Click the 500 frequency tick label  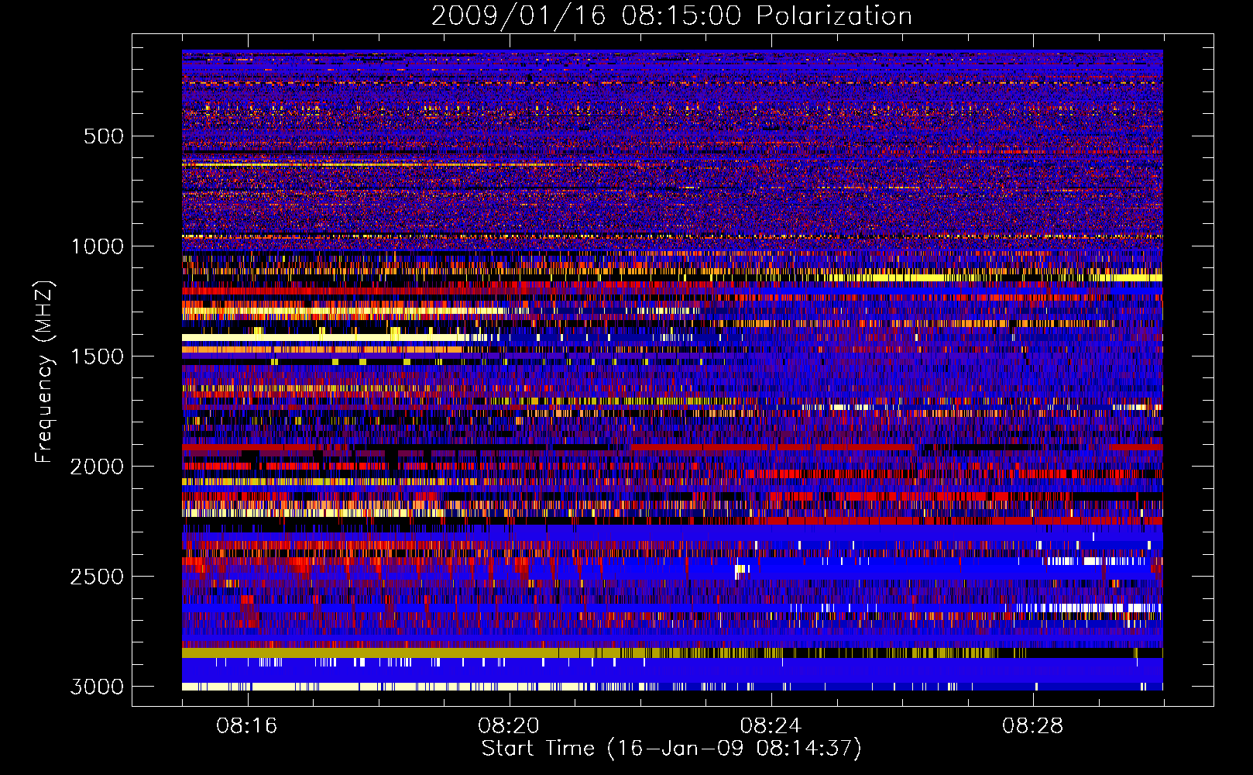pos(103,136)
